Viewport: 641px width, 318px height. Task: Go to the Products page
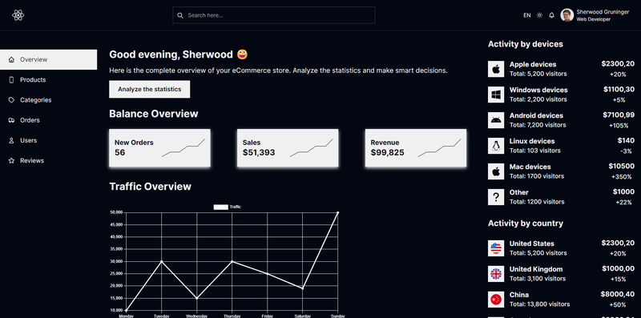point(49,80)
